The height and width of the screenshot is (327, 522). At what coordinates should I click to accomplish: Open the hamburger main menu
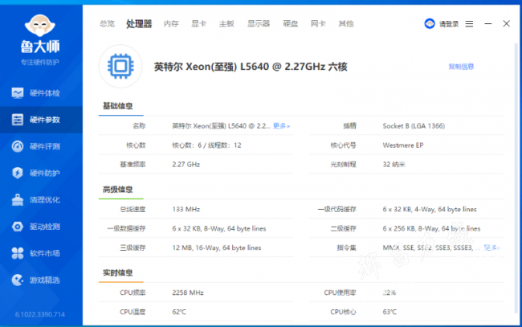[469, 23]
